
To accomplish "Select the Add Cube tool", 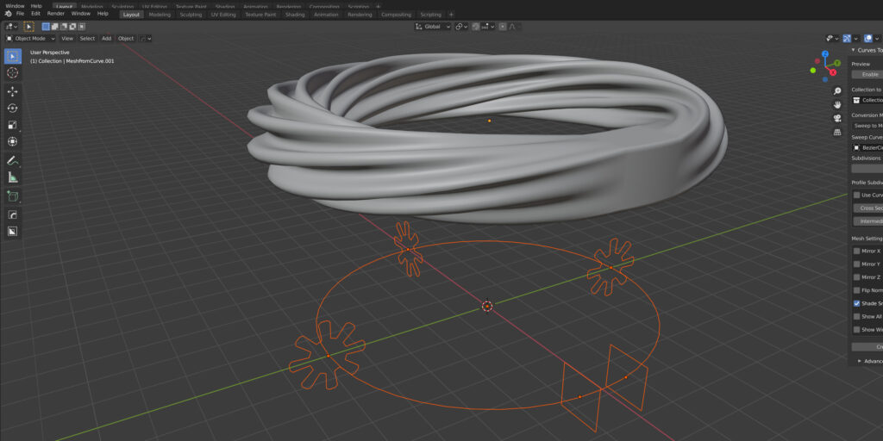I will click(x=12, y=196).
